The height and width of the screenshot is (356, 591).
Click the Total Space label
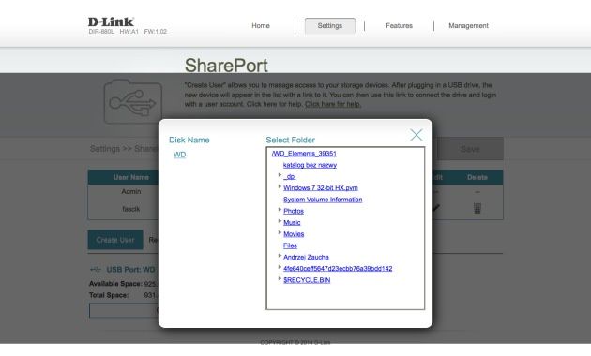(x=109, y=295)
